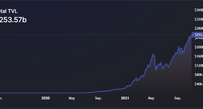203x109 pixels.
Task: Click the $320b y-axis label
Action: (198, 19)
